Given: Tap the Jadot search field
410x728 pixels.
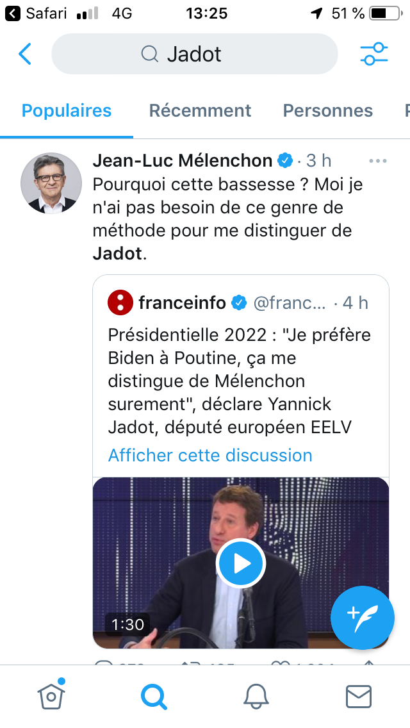Looking at the screenshot, I should tap(194, 54).
